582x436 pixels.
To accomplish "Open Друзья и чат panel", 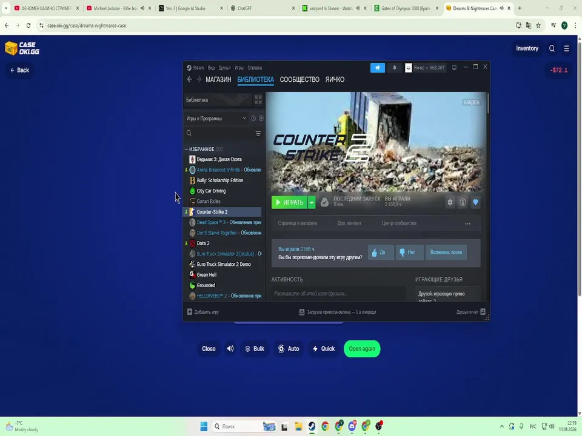I will (470, 312).
